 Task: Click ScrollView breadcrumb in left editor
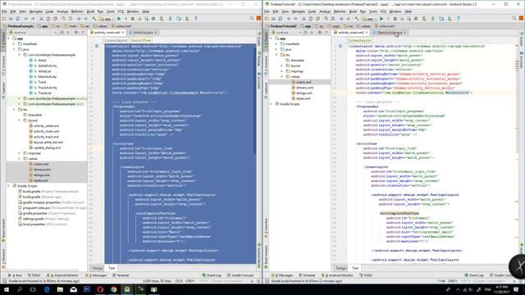pyautogui.click(x=141, y=40)
